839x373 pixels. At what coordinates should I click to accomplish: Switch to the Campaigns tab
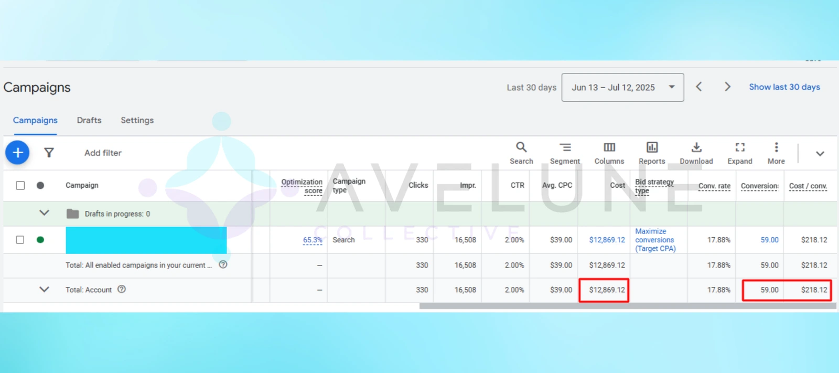35,120
